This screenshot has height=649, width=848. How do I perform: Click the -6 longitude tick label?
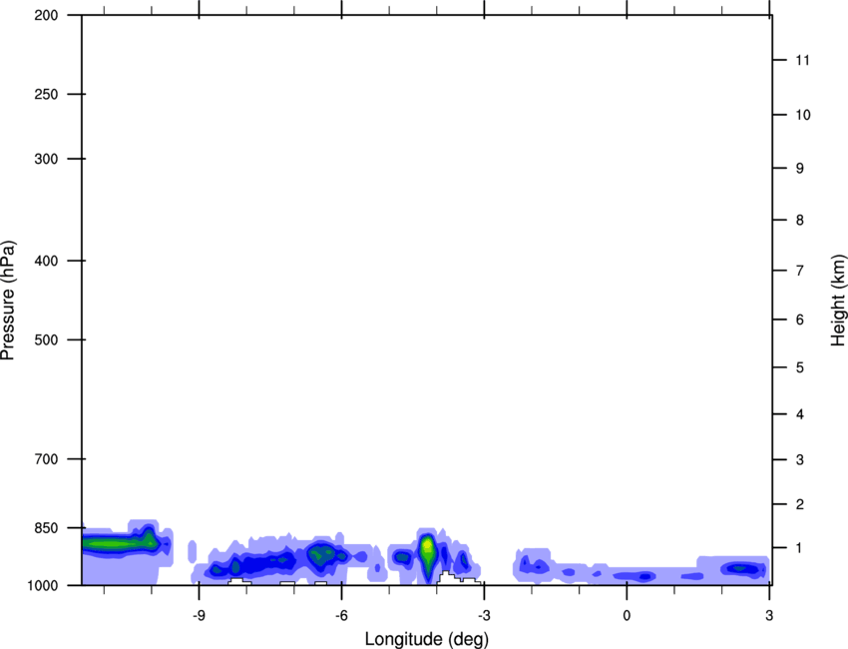pyautogui.click(x=341, y=616)
